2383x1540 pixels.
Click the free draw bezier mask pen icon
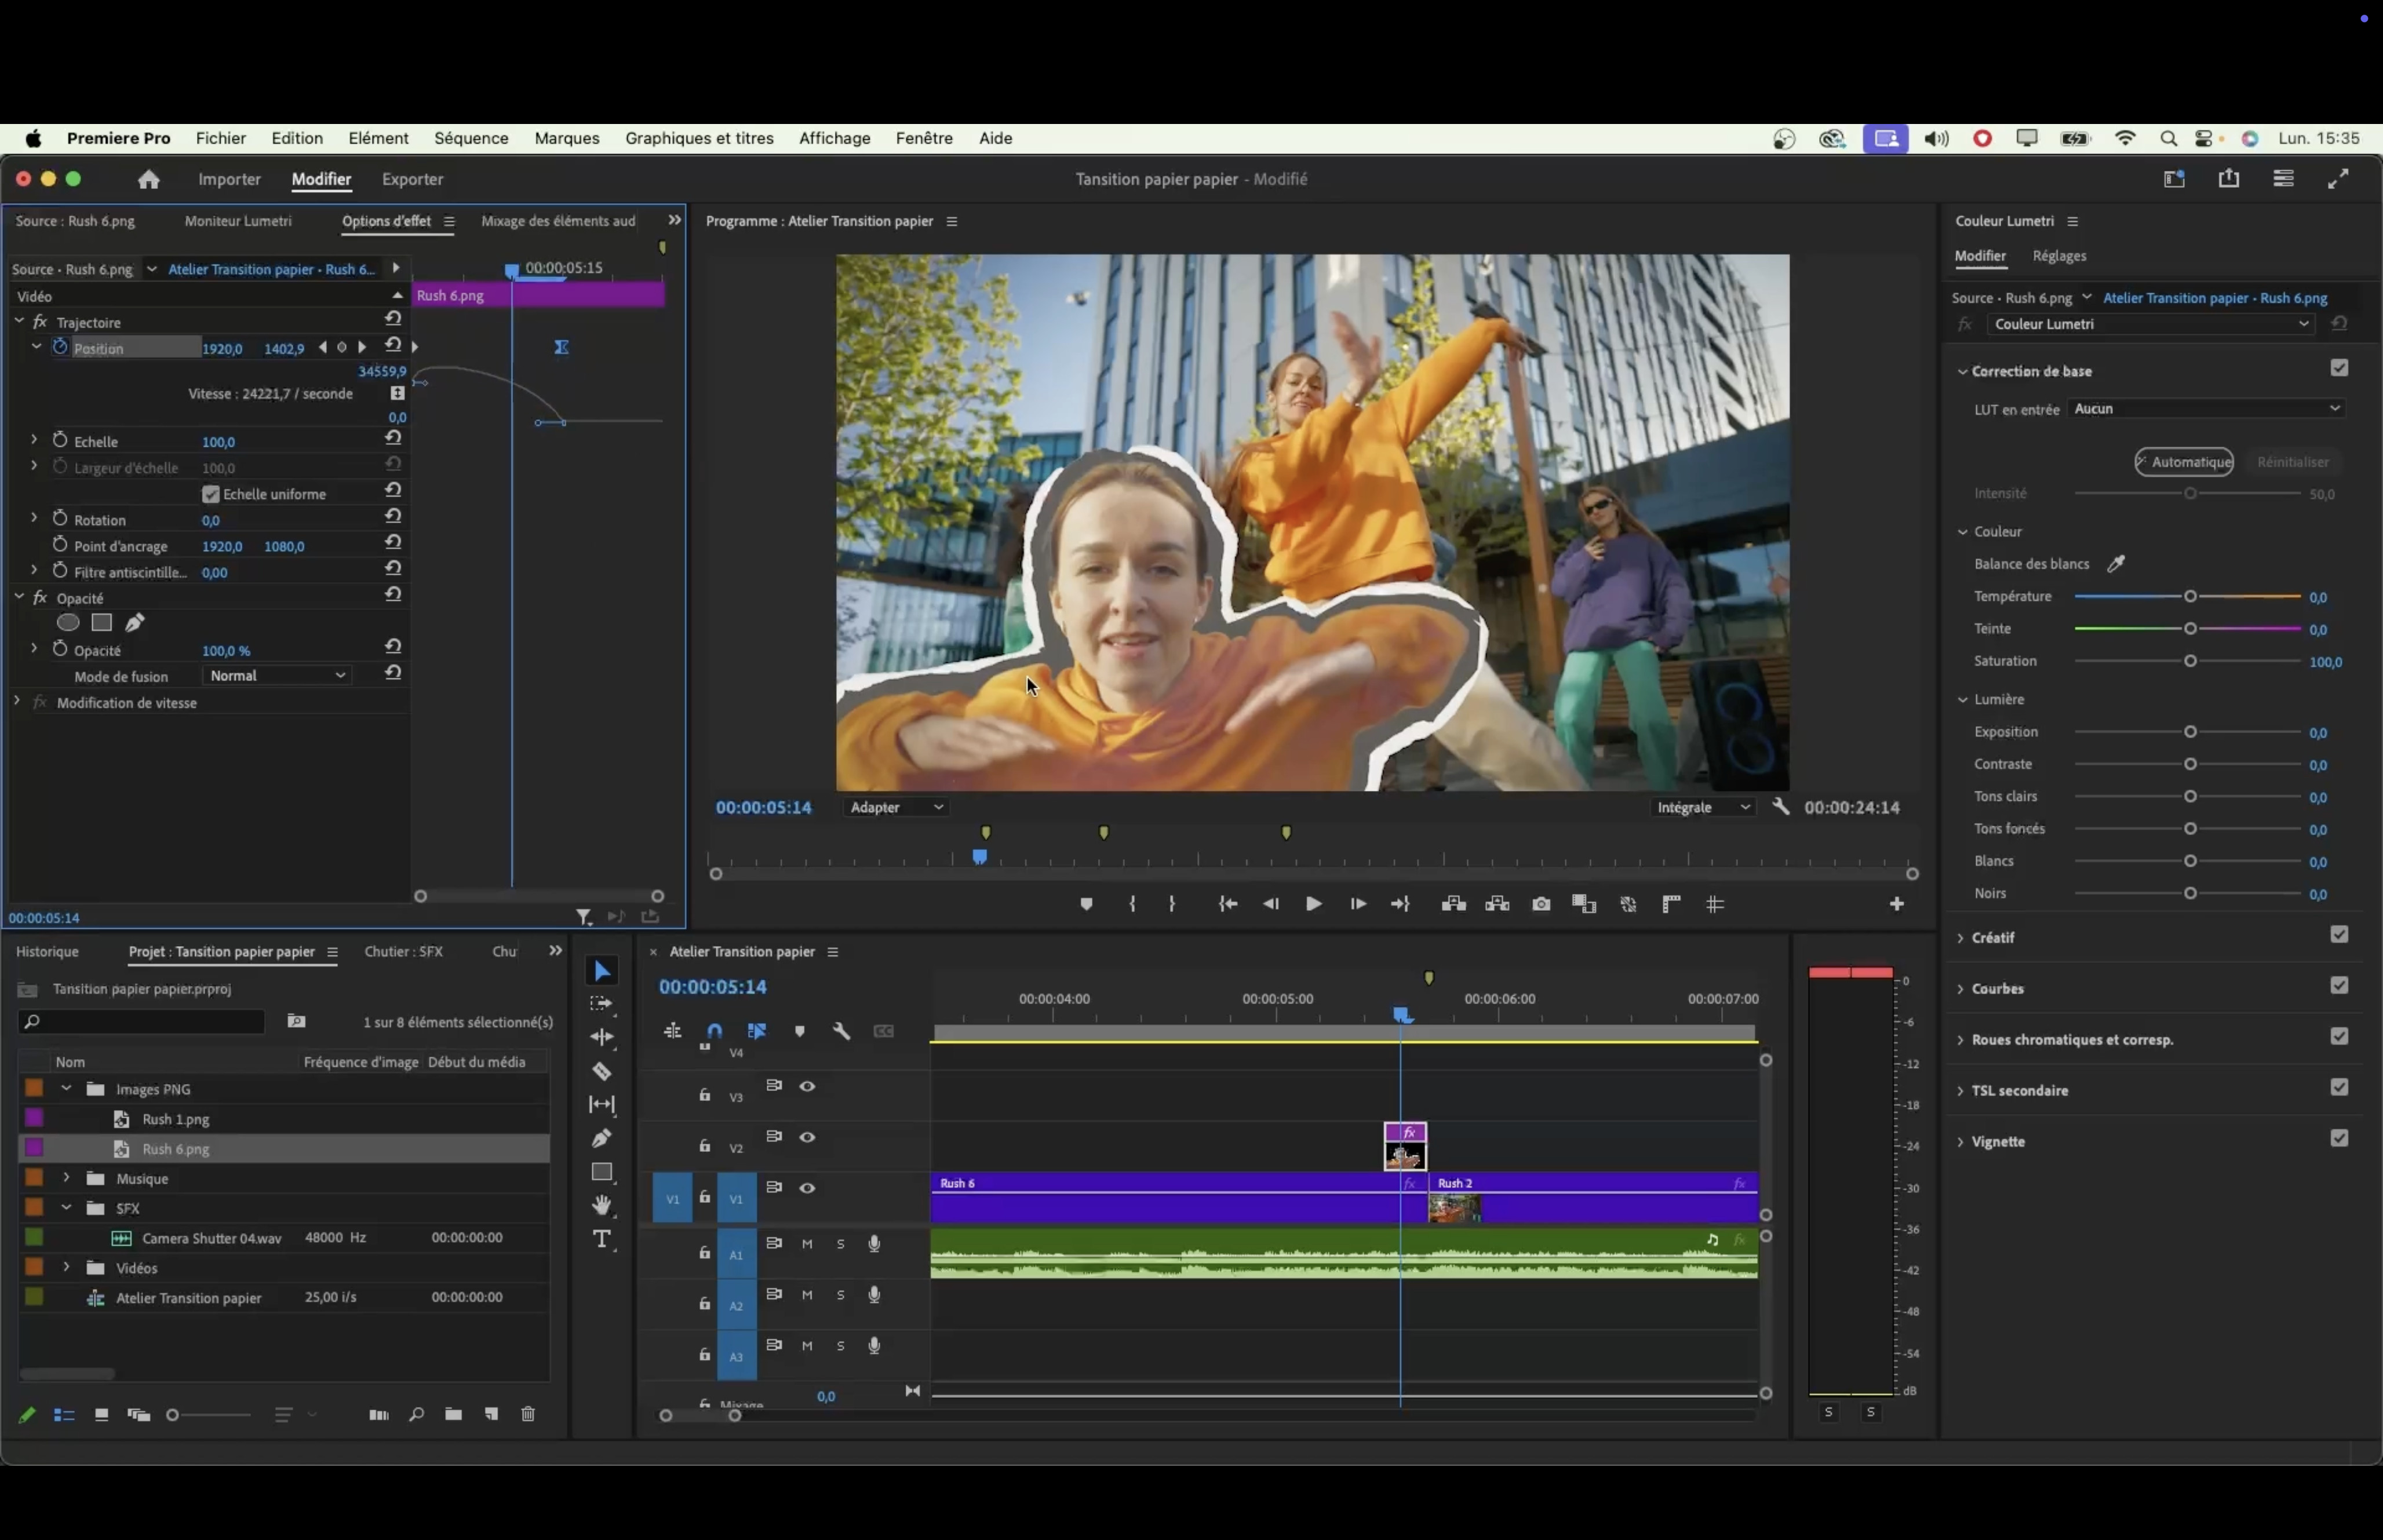click(135, 623)
